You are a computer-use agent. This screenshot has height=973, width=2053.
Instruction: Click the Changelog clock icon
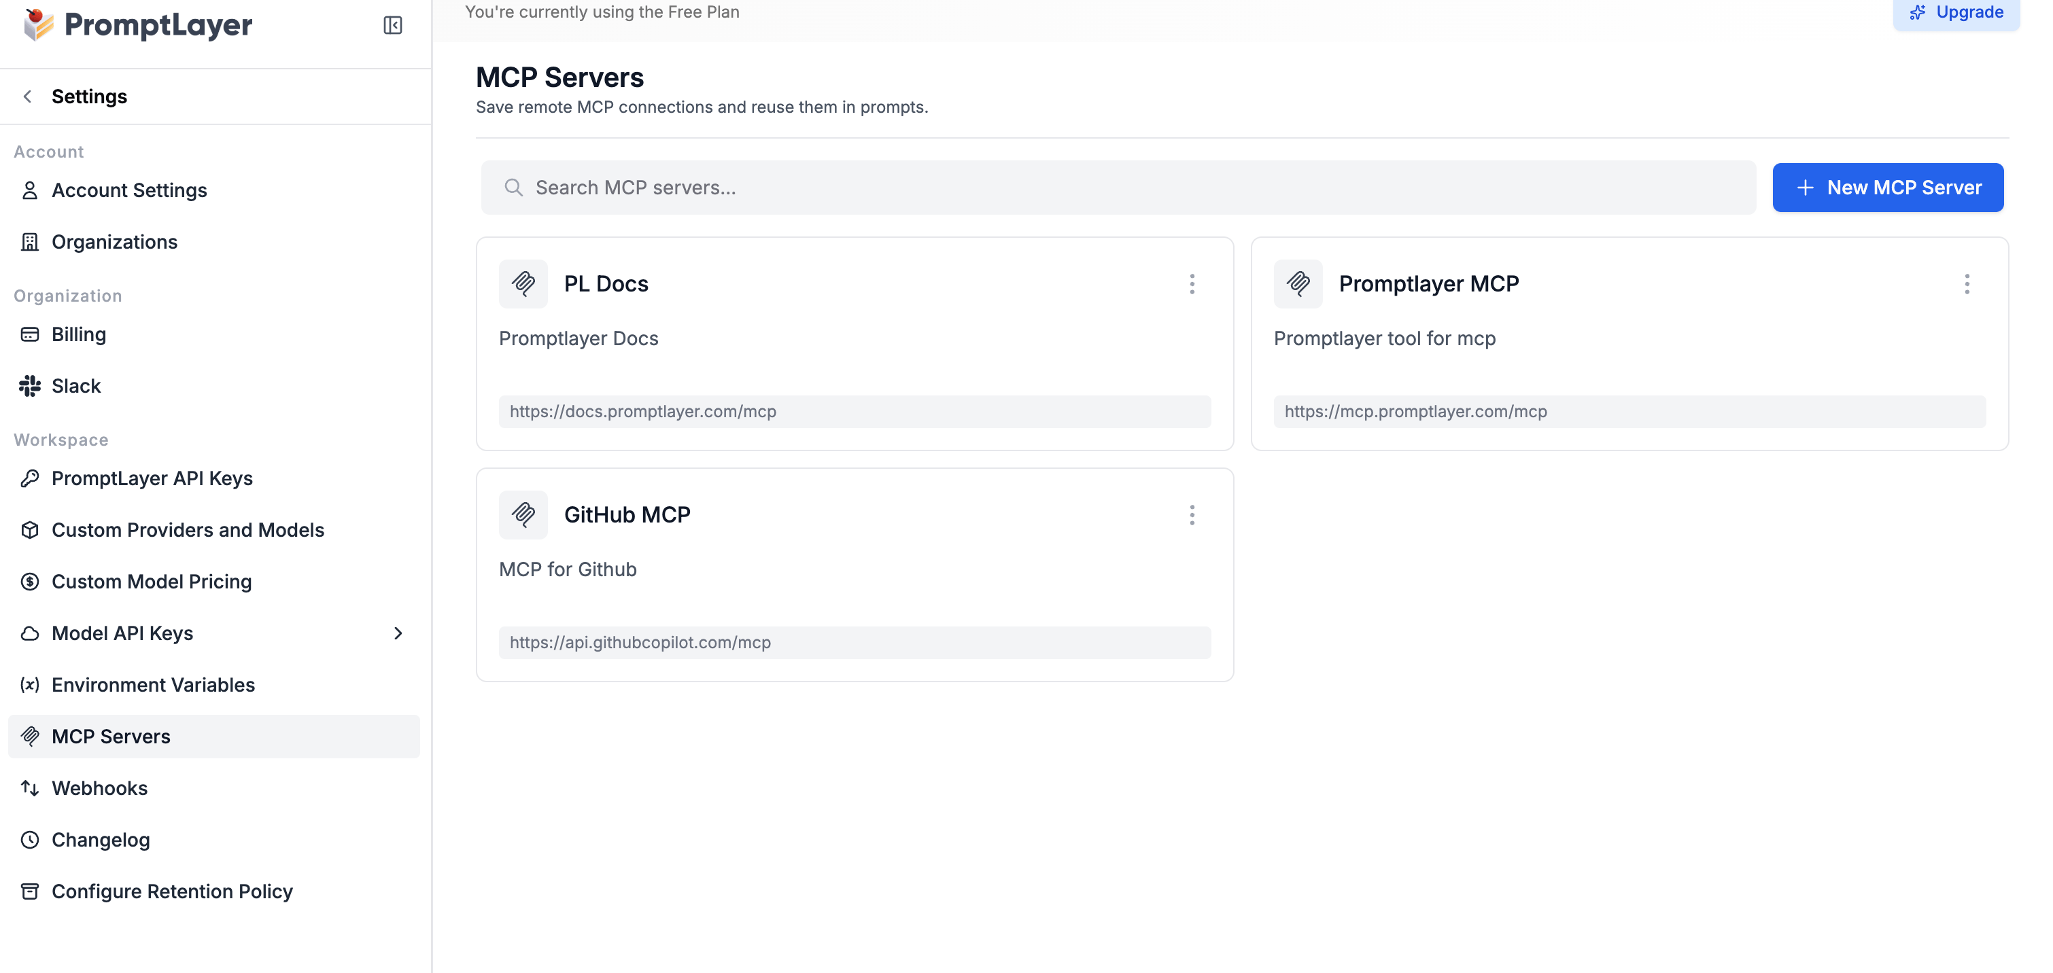[29, 840]
